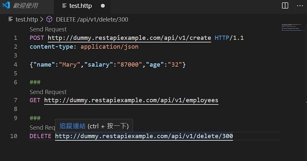307x161 pixels.
Task: Expand the breadcrumb chevron after test.http
Action: (x=41, y=19)
